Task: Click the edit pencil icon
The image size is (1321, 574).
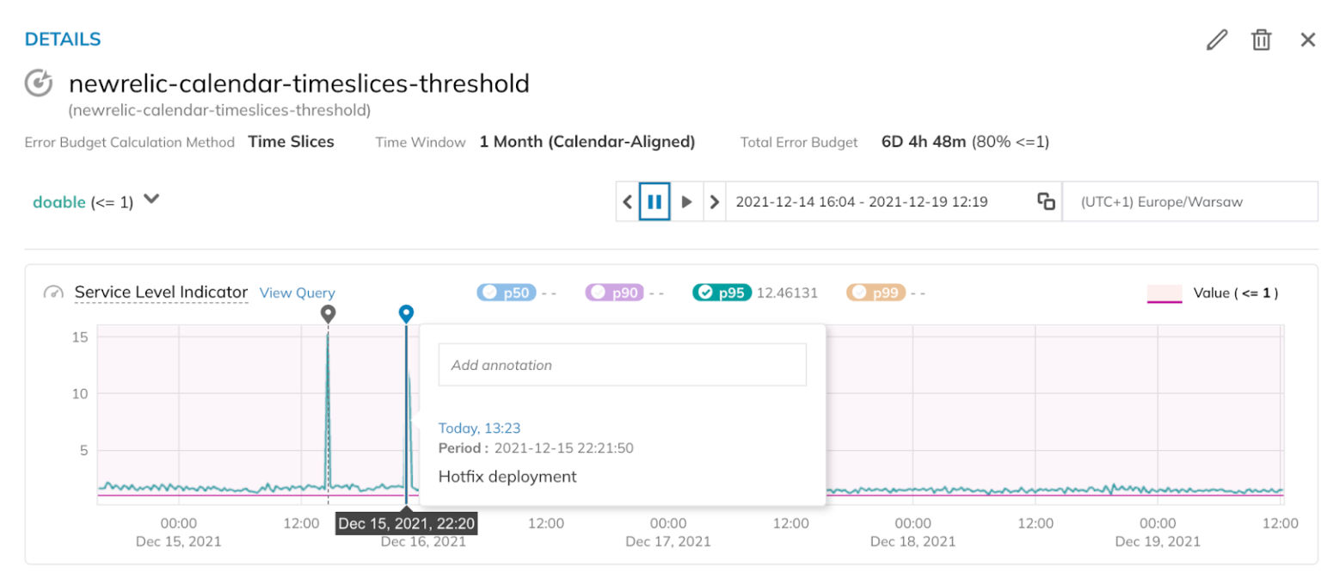Action: 1217,40
